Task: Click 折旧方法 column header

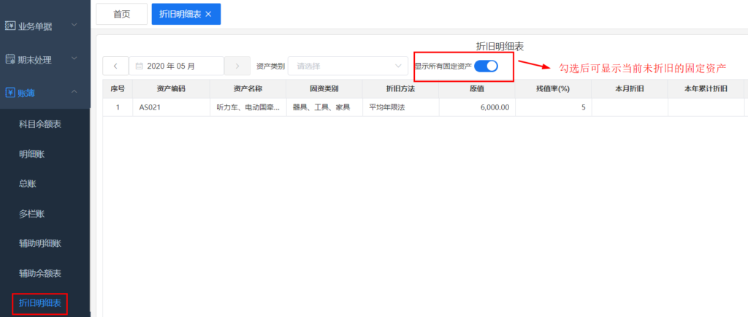Action: 401,88
